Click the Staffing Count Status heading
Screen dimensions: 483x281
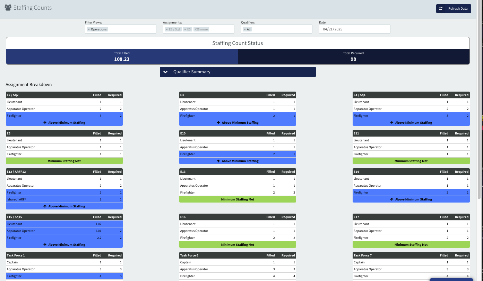(238, 43)
